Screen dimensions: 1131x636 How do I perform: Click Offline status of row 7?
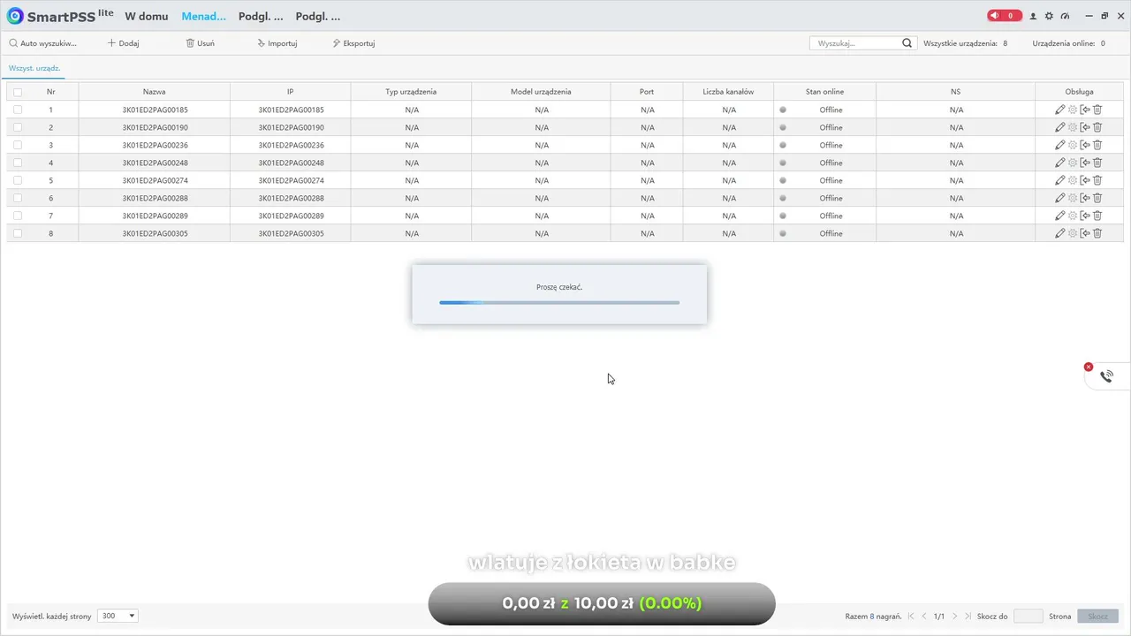click(x=831, y=216)
